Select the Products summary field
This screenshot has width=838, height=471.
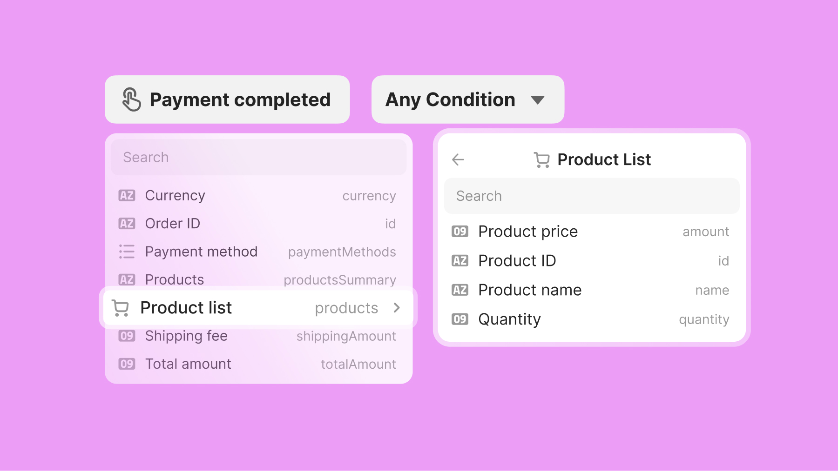[175, 279]
